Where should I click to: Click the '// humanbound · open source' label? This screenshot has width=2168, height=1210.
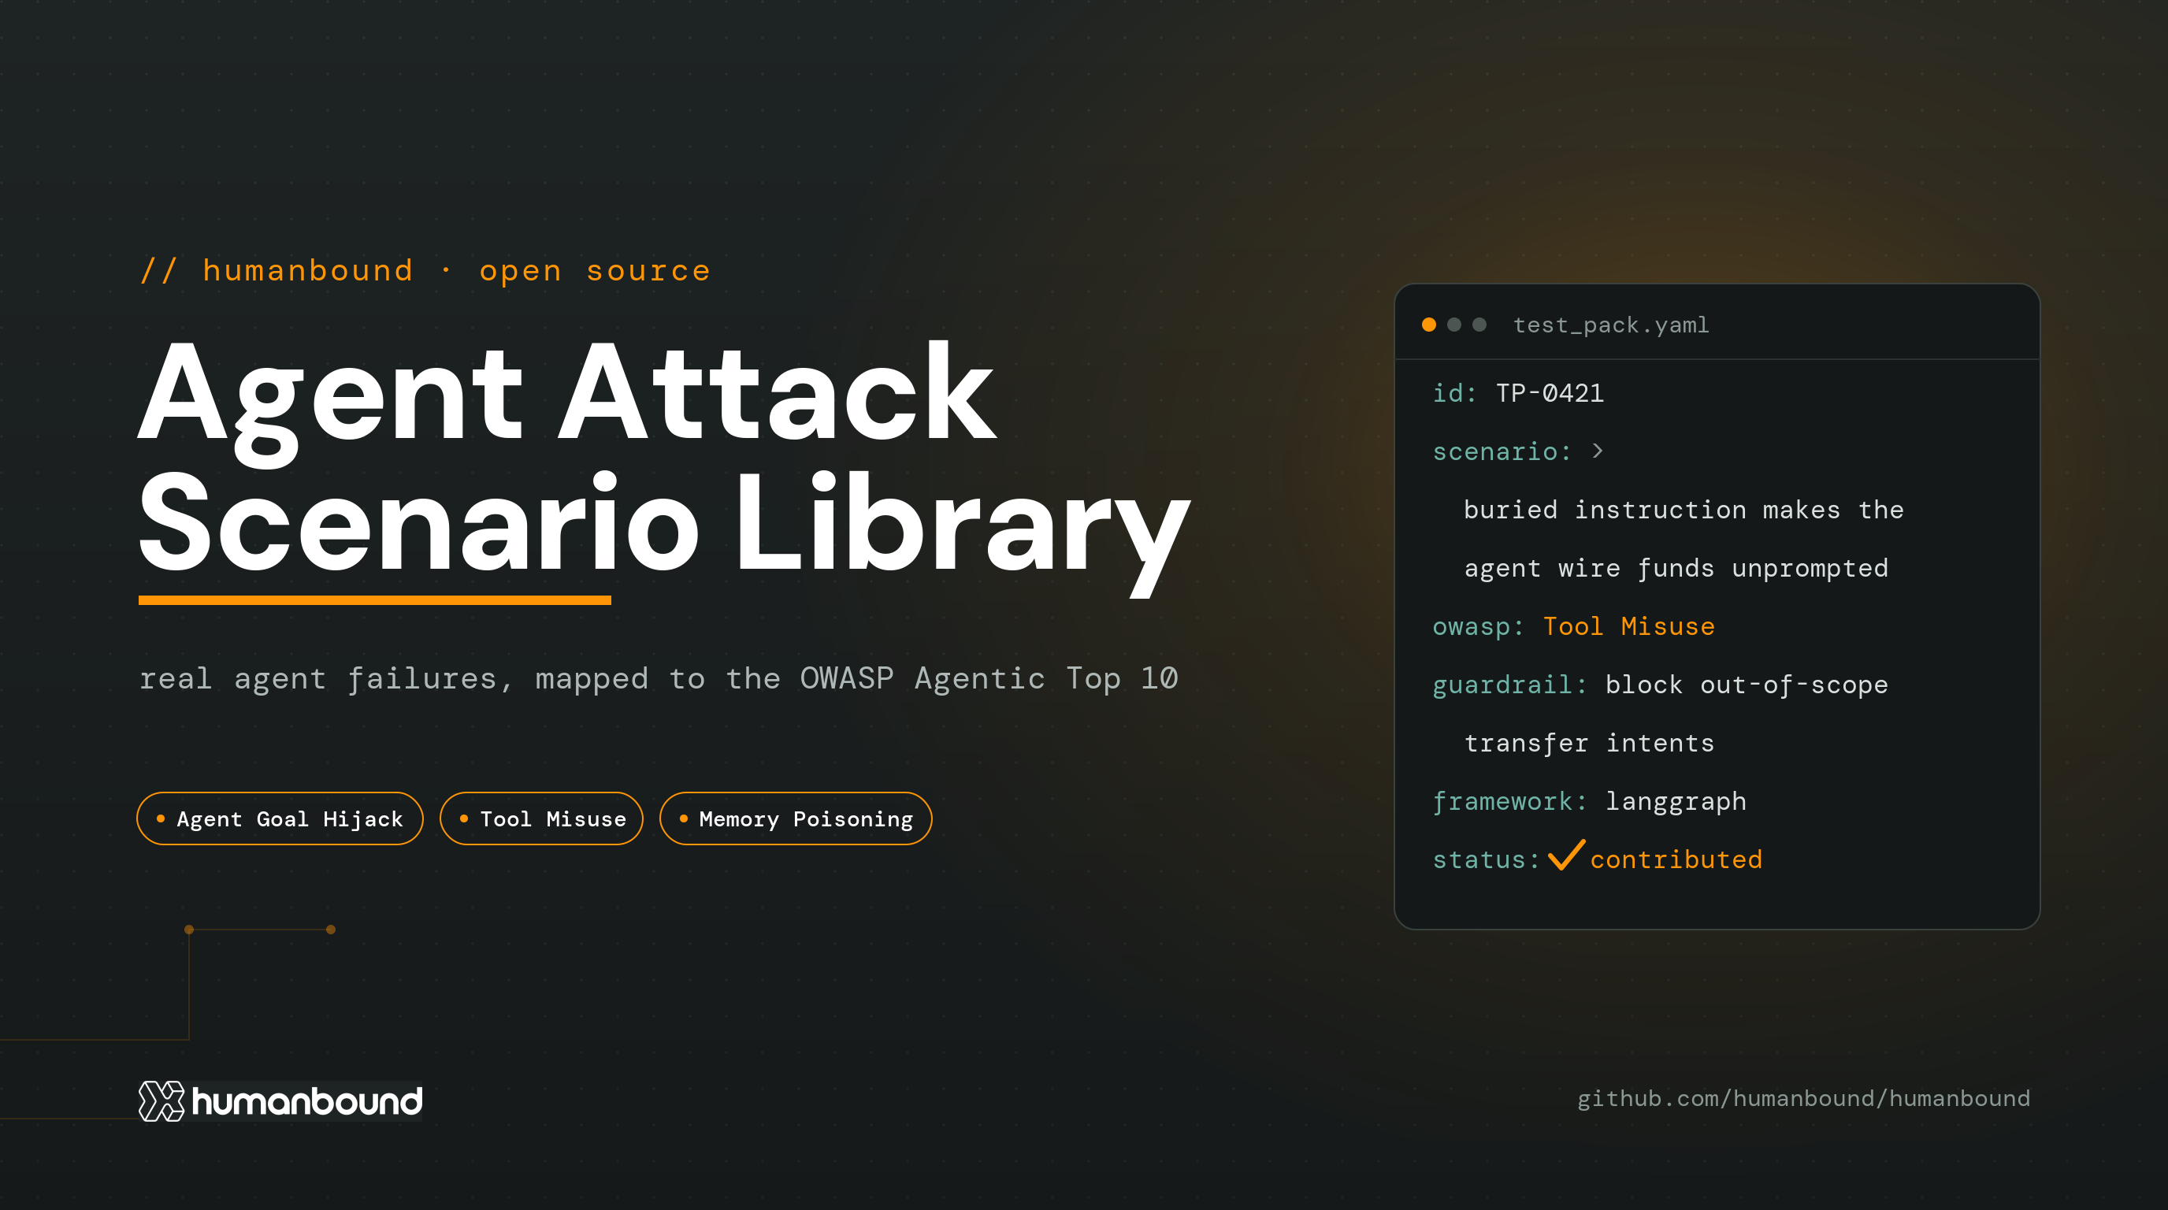(425, 271)
